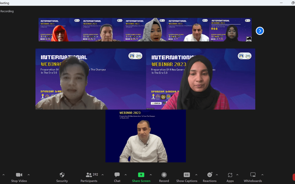
Task: Open the Whiteboards tool
Action: [x=253, y=175]
